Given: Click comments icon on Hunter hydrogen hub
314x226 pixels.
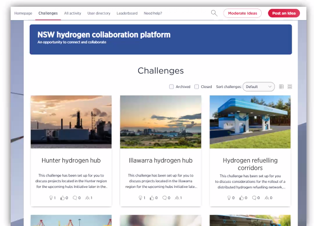Looking at the screenshot, I should [75, 198].
